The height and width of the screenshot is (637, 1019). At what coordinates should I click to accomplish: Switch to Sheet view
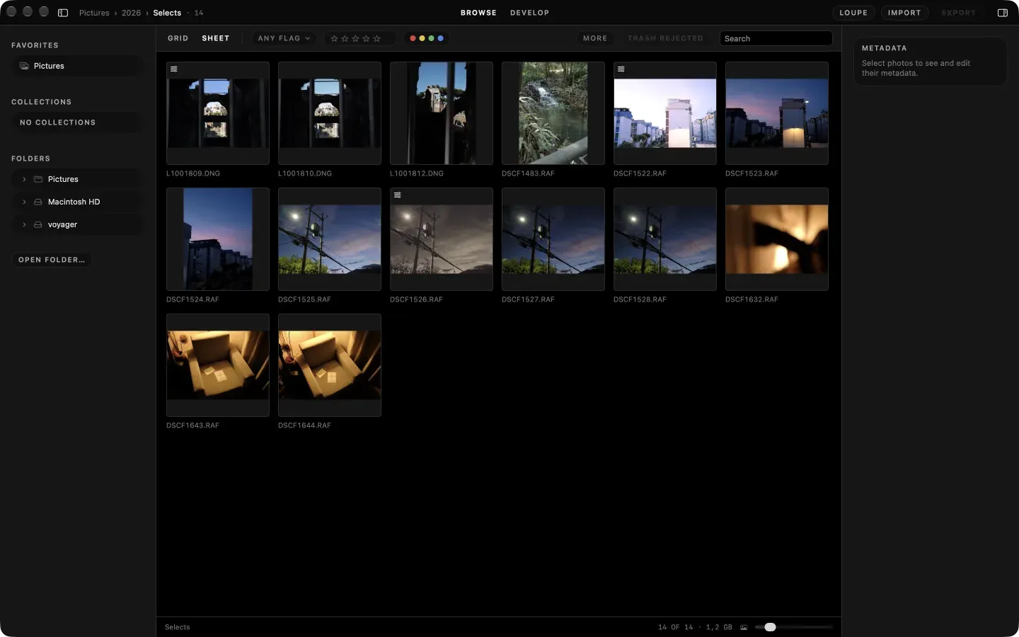click(x=216, y=38)
